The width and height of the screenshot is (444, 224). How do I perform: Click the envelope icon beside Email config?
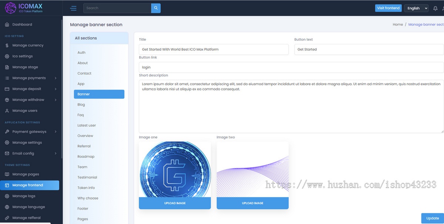pos(7,153)
